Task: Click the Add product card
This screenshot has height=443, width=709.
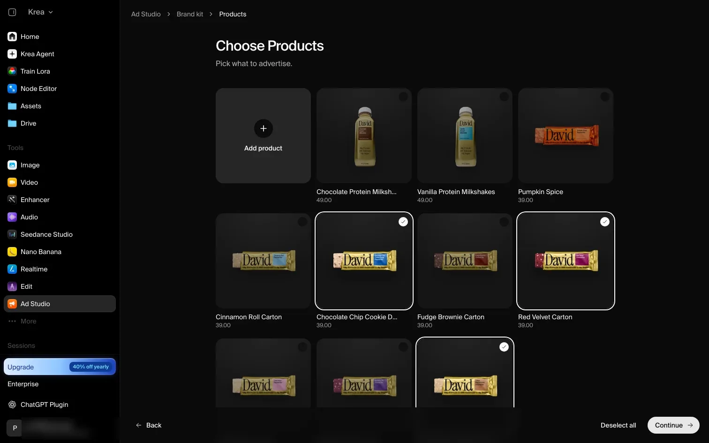Action: pyautogui.click(x=263, y=135)
